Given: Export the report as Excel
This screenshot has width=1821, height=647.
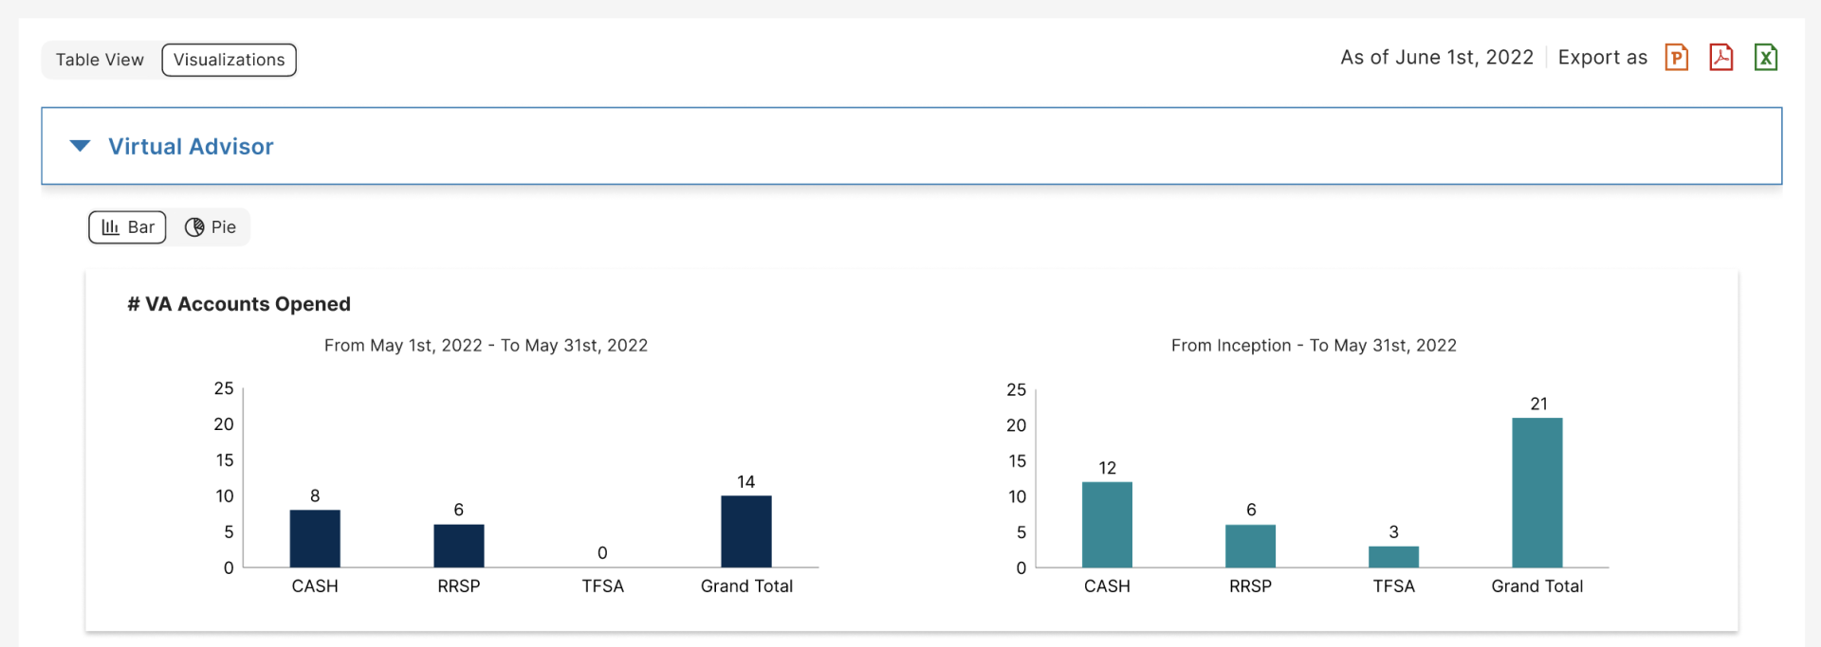Looking at the screenshot, I should (x=1766, y=57).
